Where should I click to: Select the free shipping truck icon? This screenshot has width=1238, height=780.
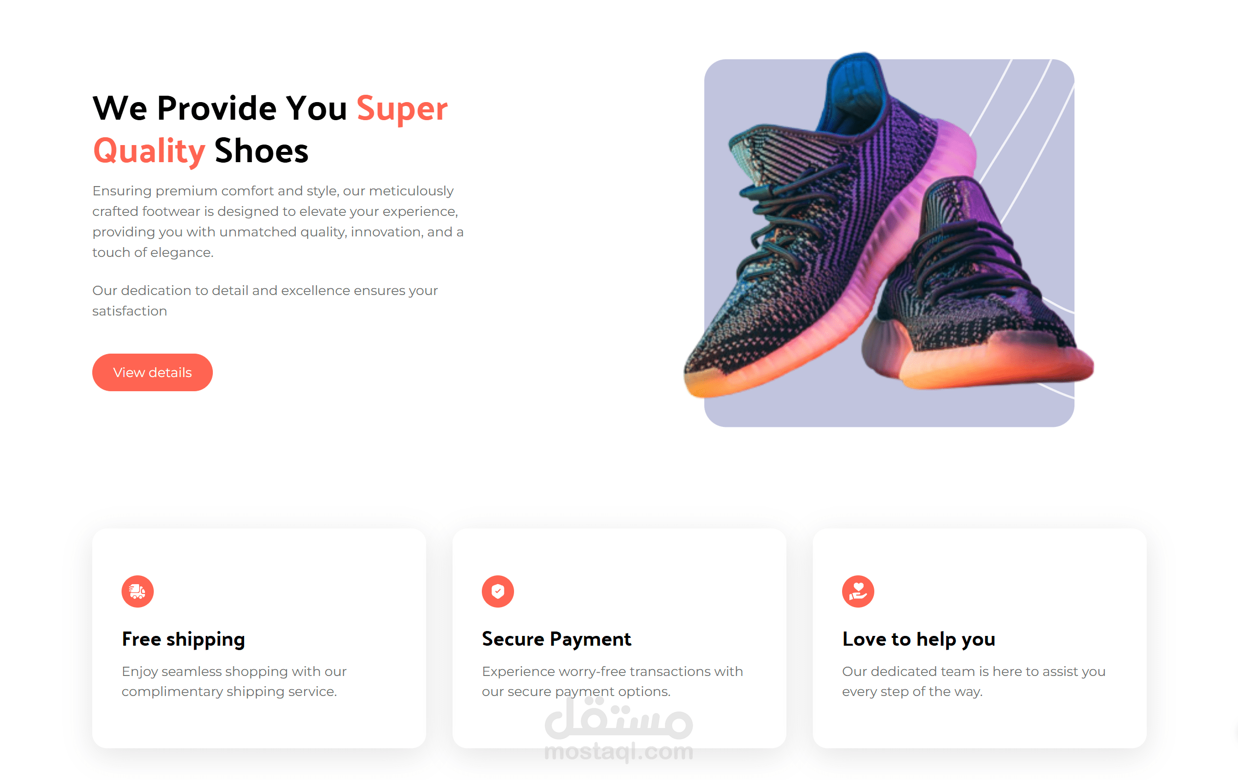point(137,591)
